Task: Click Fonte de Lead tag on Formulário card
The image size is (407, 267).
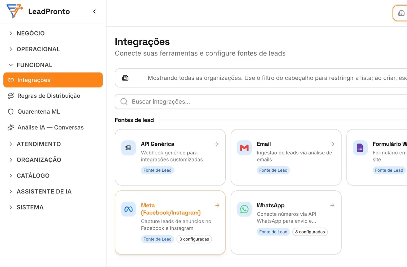Action: [x=389, y=170]
